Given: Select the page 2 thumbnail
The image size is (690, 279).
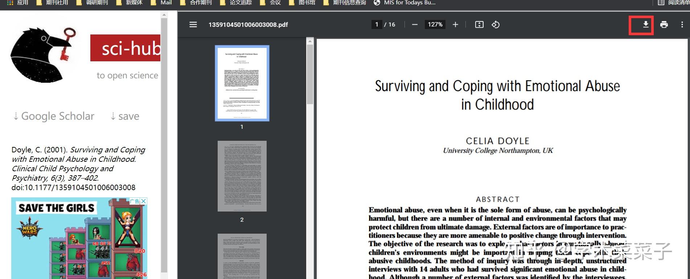Looking at the screenshot, I should (242, 176).
